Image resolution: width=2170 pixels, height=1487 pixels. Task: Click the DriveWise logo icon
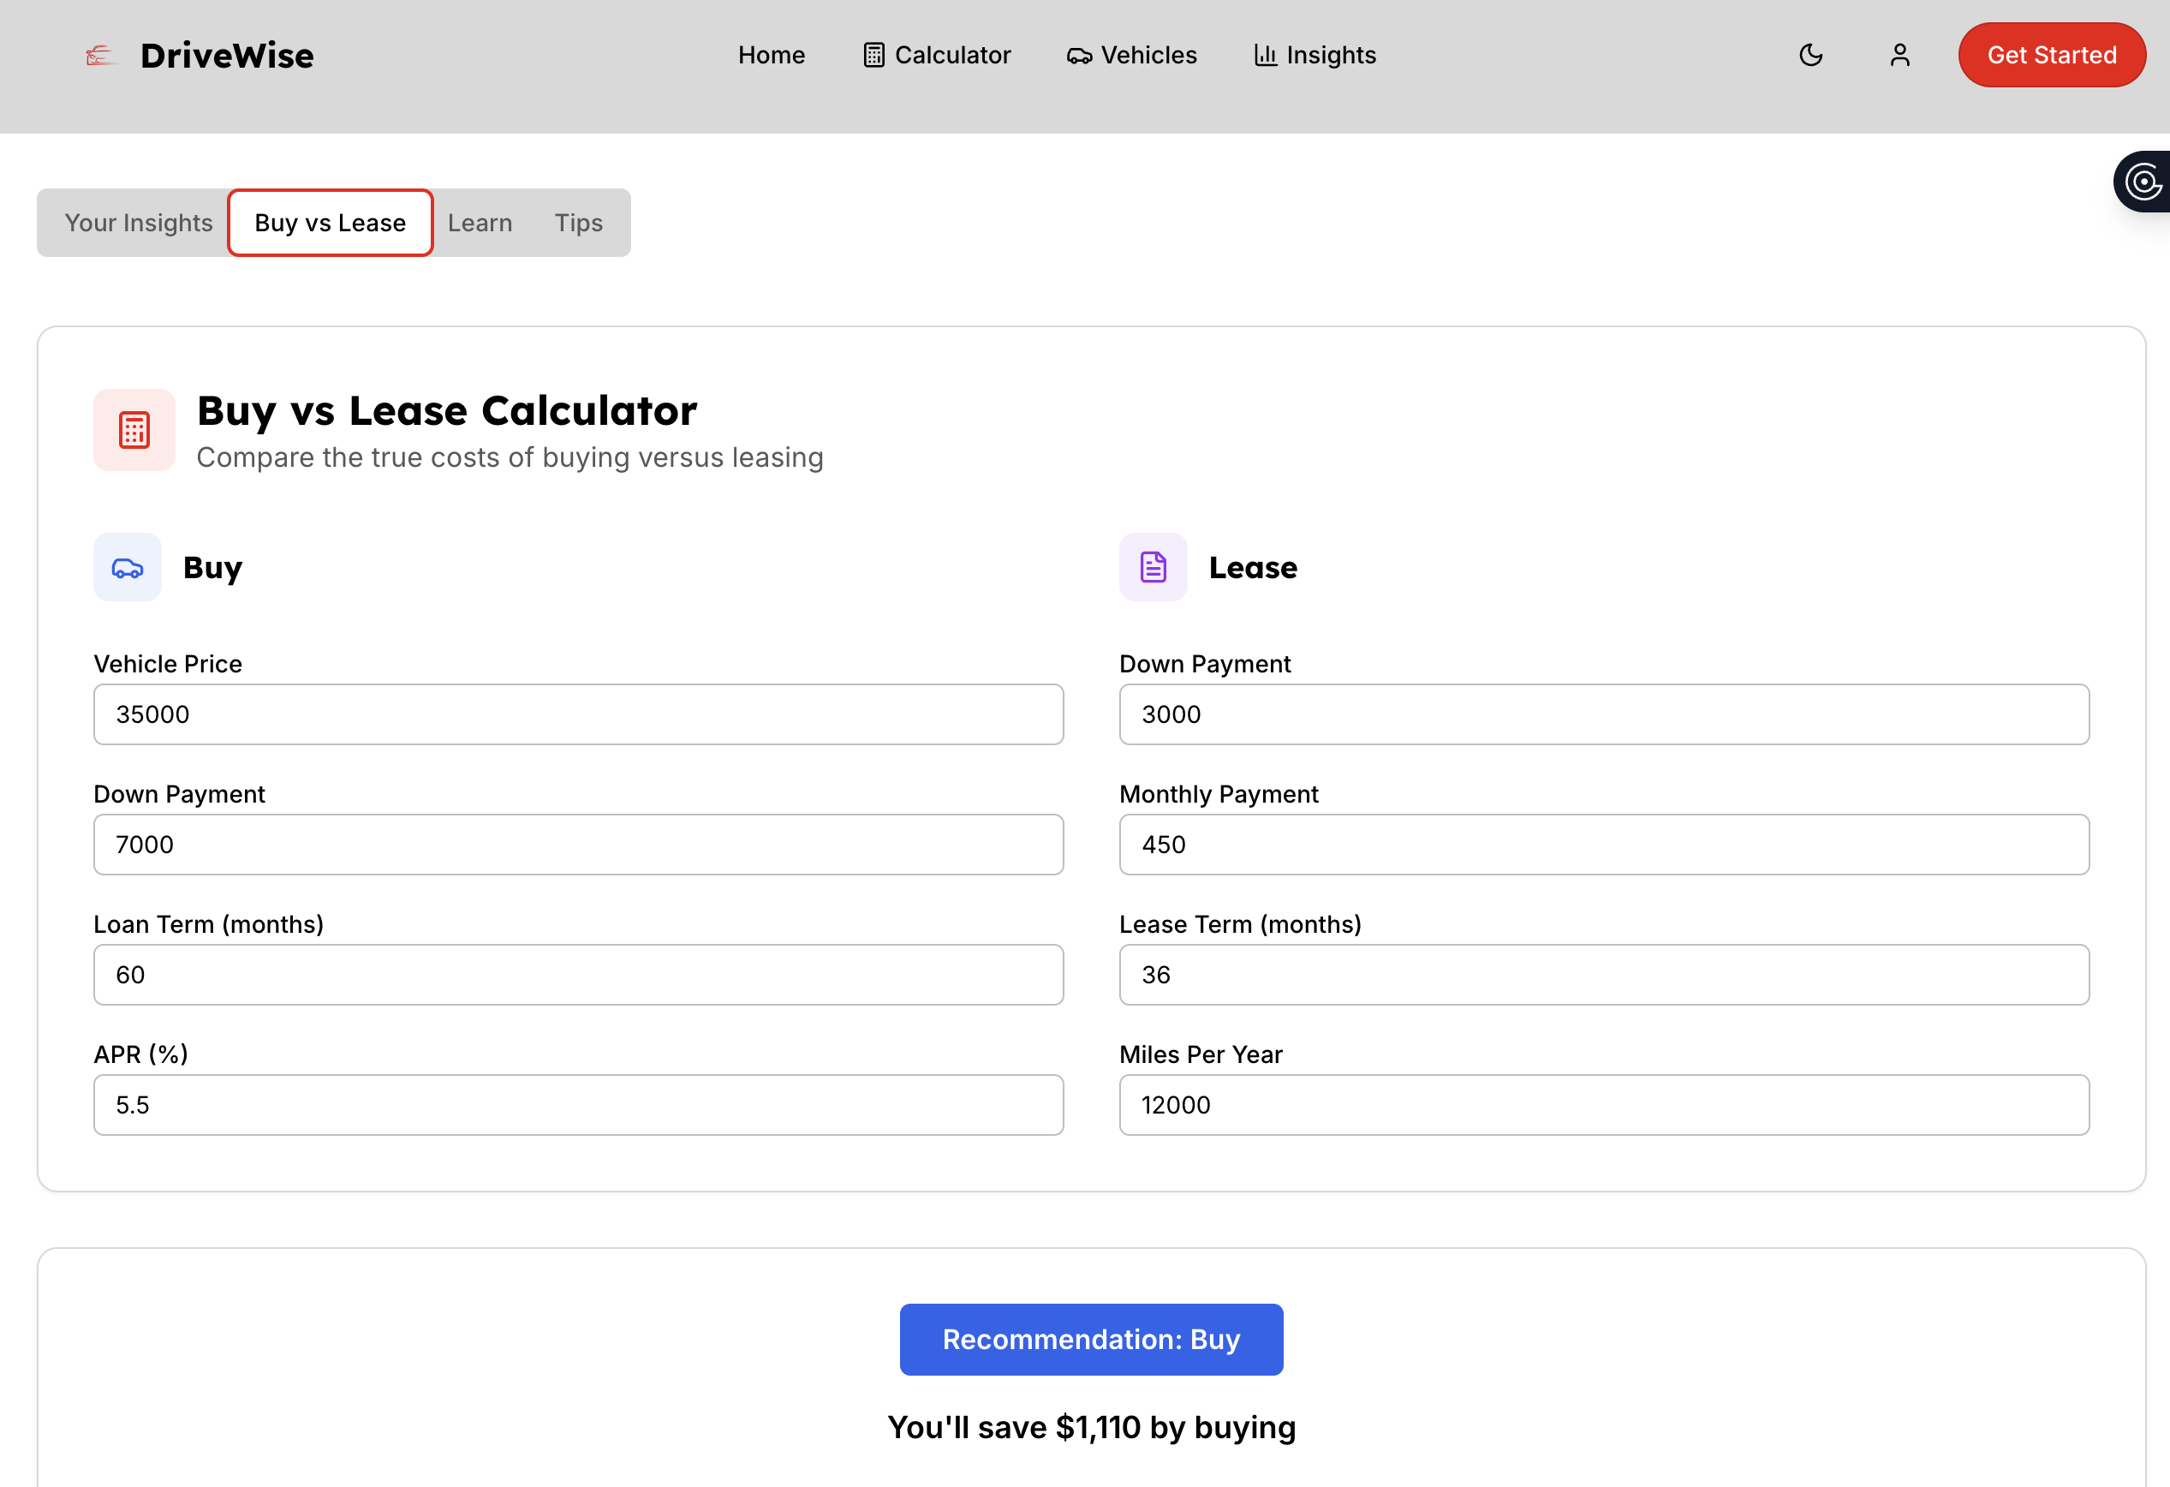pos(100,56)
